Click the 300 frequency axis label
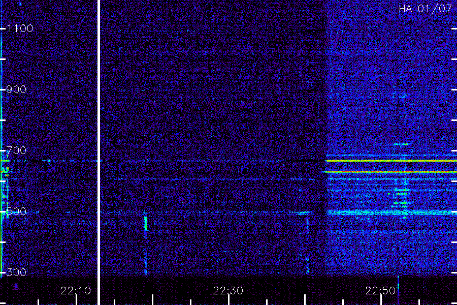 click(x=16, y=272)
